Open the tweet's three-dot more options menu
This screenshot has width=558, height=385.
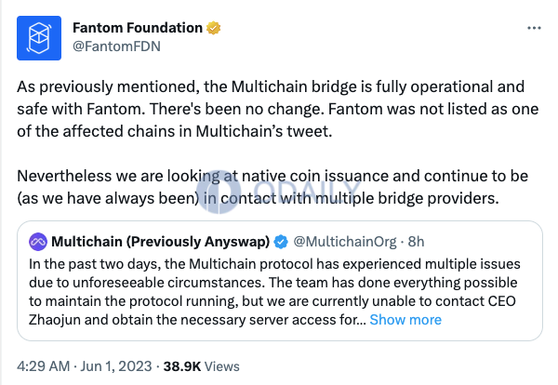[533, 29]
